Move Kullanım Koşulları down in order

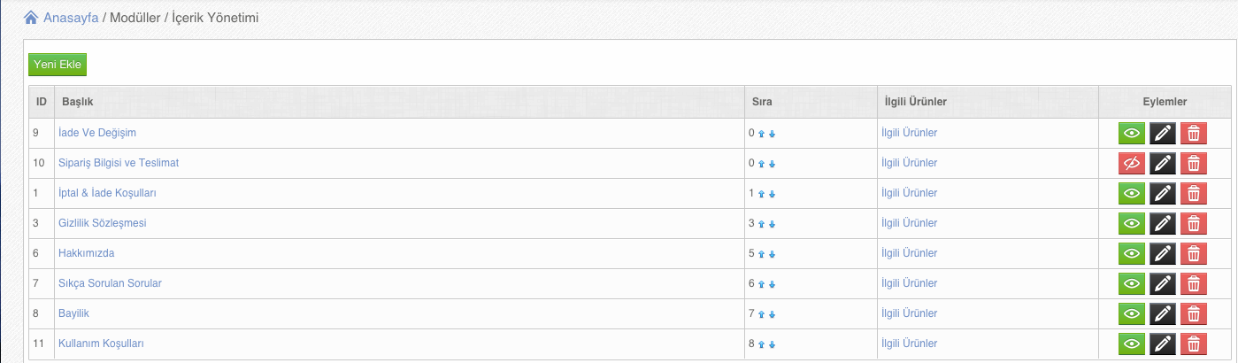click(772, 345)
